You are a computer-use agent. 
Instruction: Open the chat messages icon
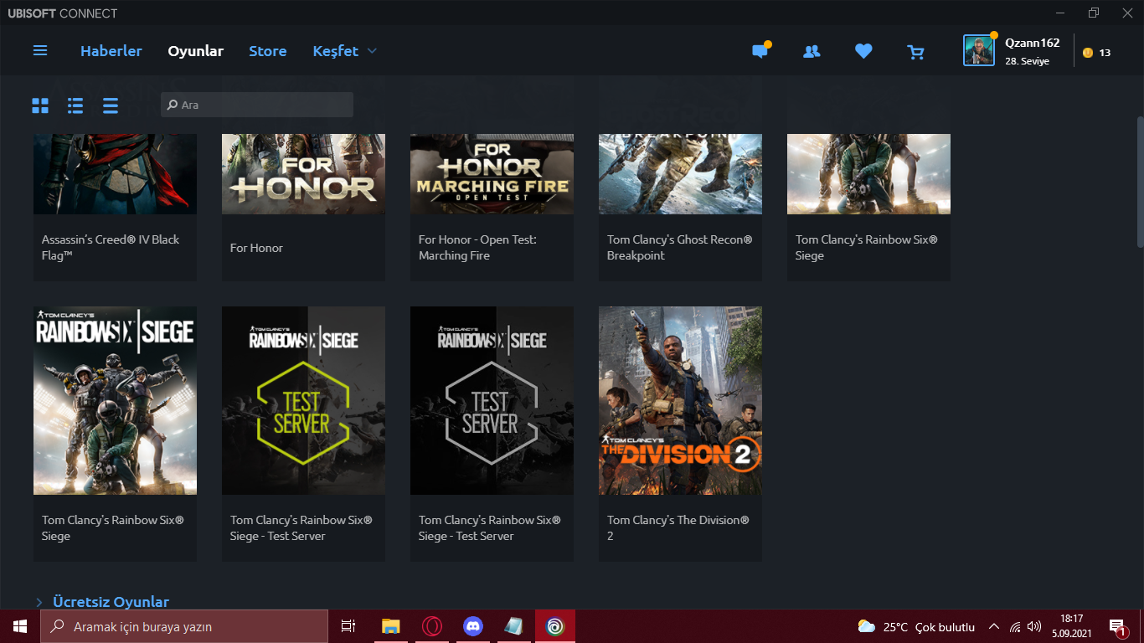click(760, 51)
